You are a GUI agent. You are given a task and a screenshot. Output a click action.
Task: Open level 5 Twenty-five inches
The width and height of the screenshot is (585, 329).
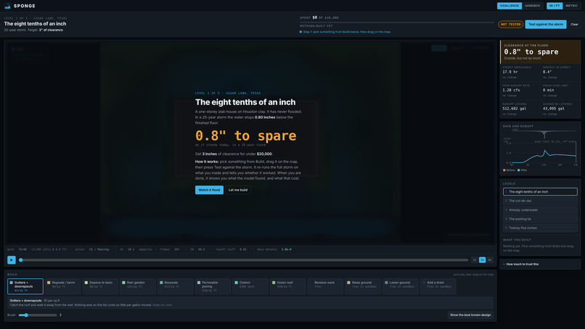point(540,228)
